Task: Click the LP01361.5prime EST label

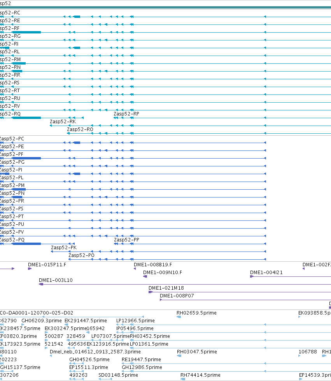Action: 149,344
